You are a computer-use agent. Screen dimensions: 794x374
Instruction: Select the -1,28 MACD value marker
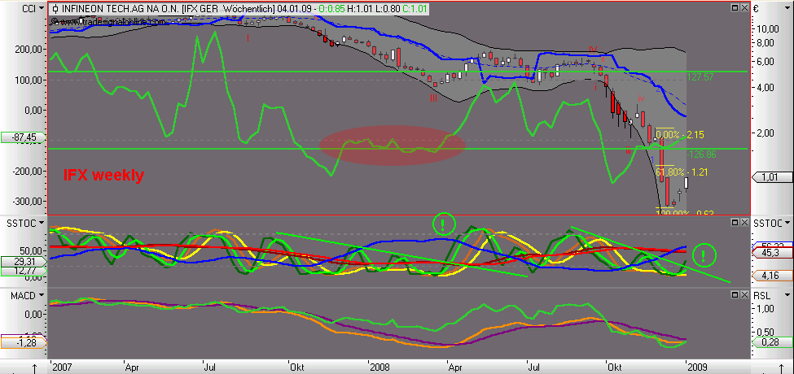coord(23,343)
